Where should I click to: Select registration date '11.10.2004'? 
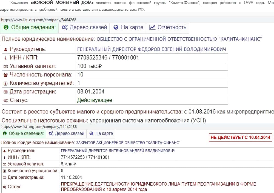[71, 177]
